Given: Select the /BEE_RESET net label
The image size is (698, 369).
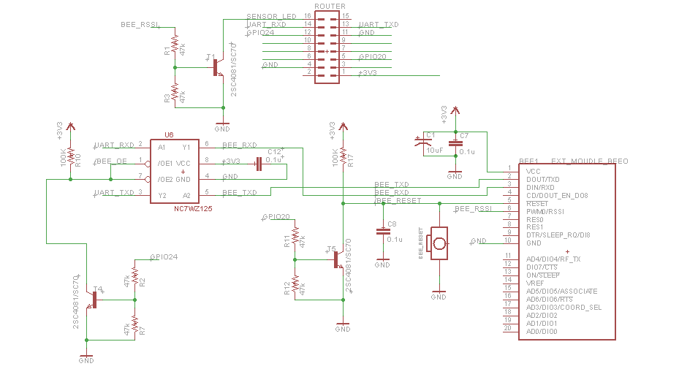Looking at the screenshot, I should pyautogui.click(x=398, y=200).
